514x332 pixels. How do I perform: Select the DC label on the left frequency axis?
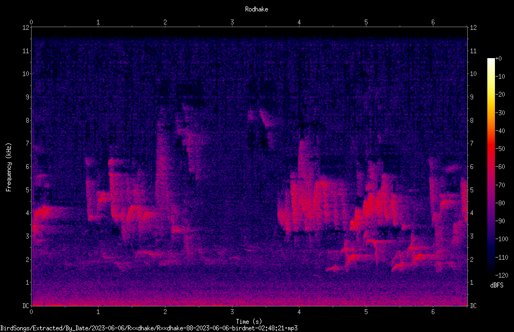pos(26,306)
